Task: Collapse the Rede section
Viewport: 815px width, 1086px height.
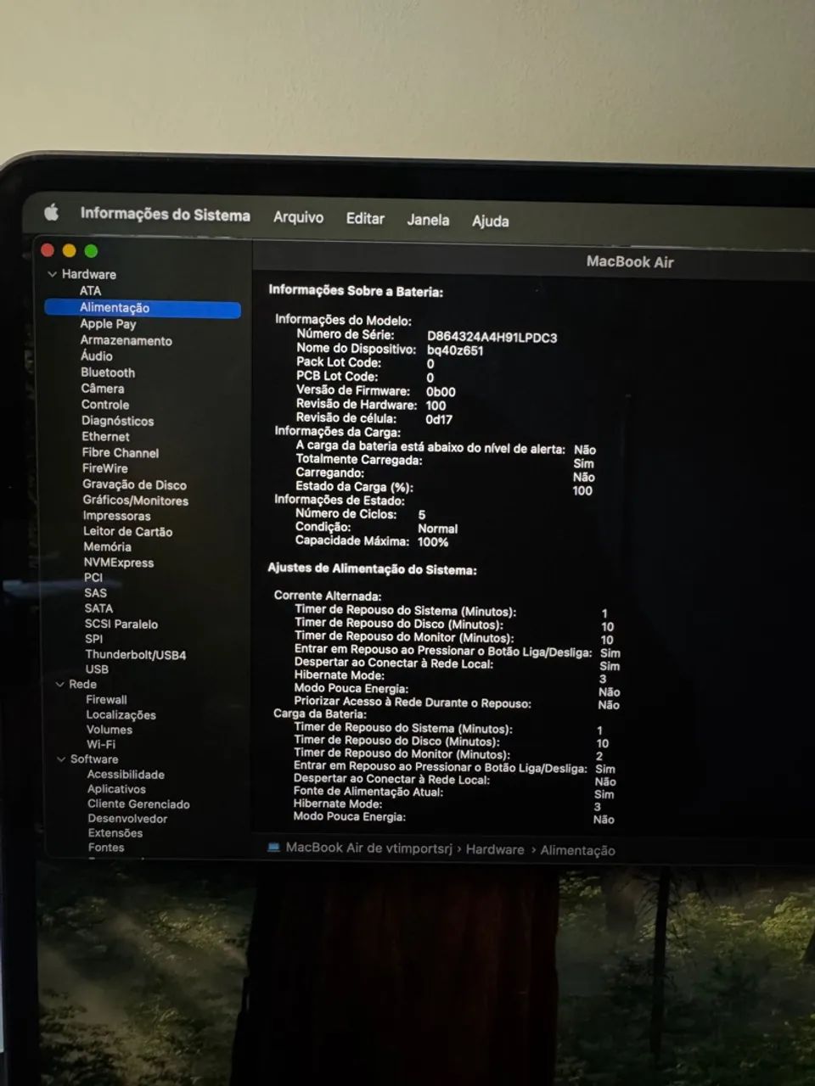Action: click(x=60, y=684)
